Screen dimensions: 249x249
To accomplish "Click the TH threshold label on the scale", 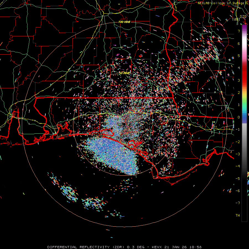I will pyautogui.click(x=238, y=216).
